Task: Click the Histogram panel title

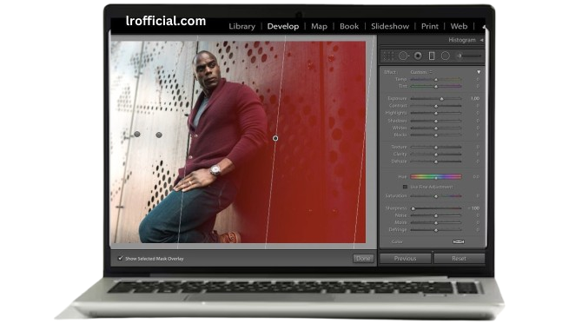Action: coord(462,40)
